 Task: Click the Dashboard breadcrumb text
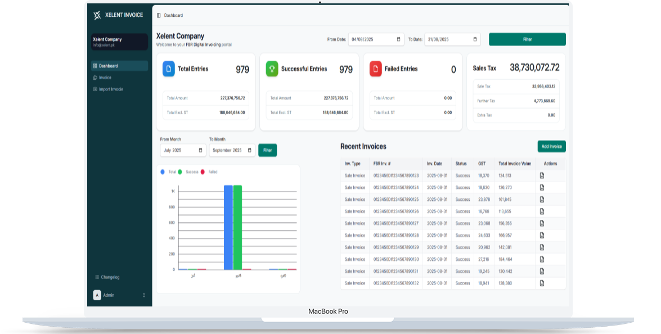click(173, 15)
